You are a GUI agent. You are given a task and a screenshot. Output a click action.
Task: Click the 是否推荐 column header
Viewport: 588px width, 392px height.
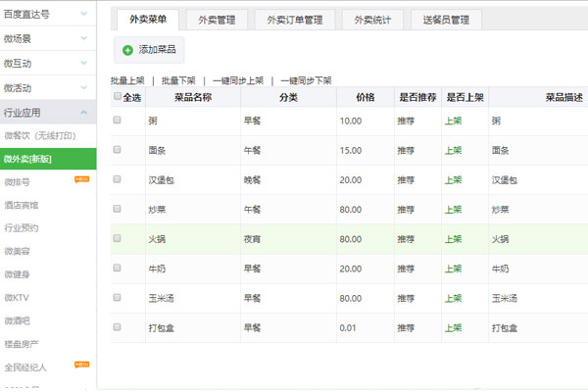tap(417, 98)
